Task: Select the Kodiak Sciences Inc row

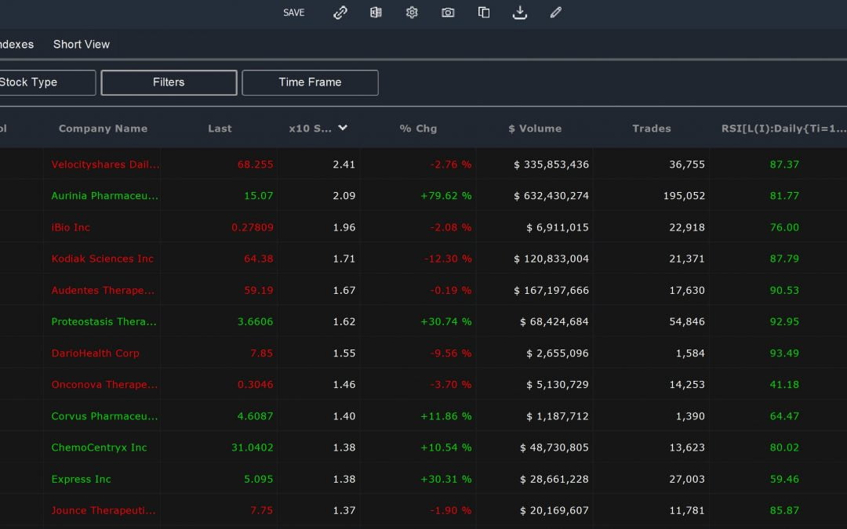Action: point(102,259)
